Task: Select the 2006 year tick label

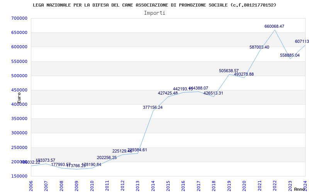Action: pyautogui.click(x=31, y=186)
